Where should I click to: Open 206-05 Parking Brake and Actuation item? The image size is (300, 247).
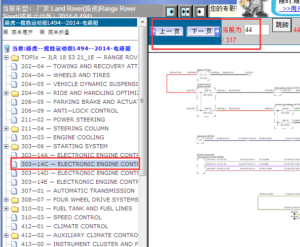tap(79, 102)
